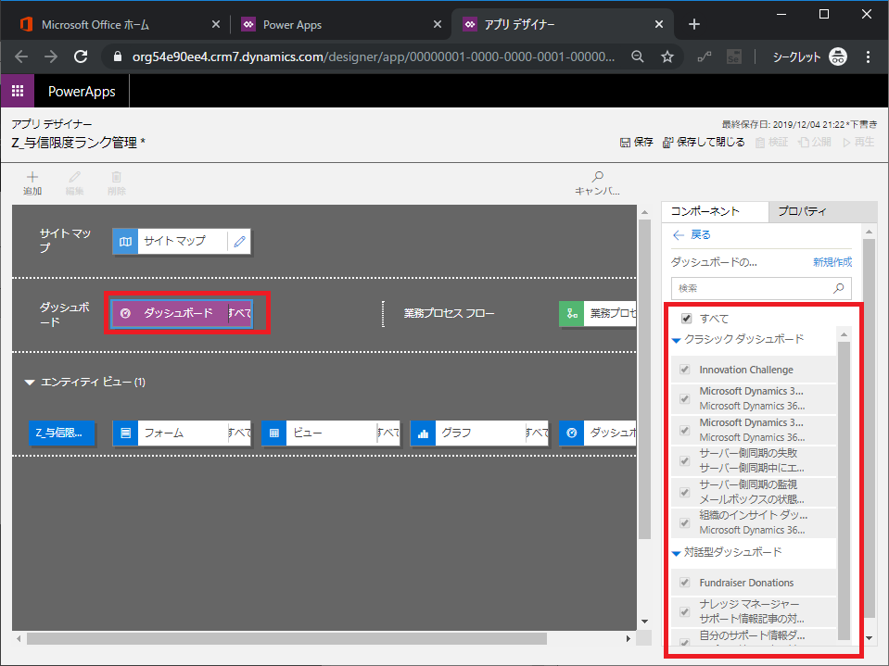Toggle the すべて checkbox
The width and height of the screenshot is (889, 666).
pyautogui.click(x=686, y=319)
